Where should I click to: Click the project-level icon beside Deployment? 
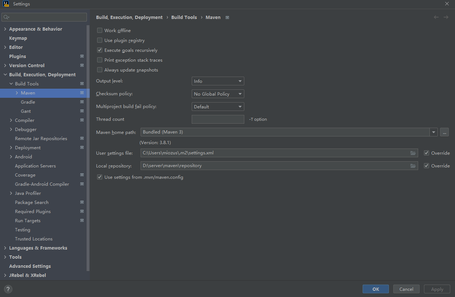point(82,147)
